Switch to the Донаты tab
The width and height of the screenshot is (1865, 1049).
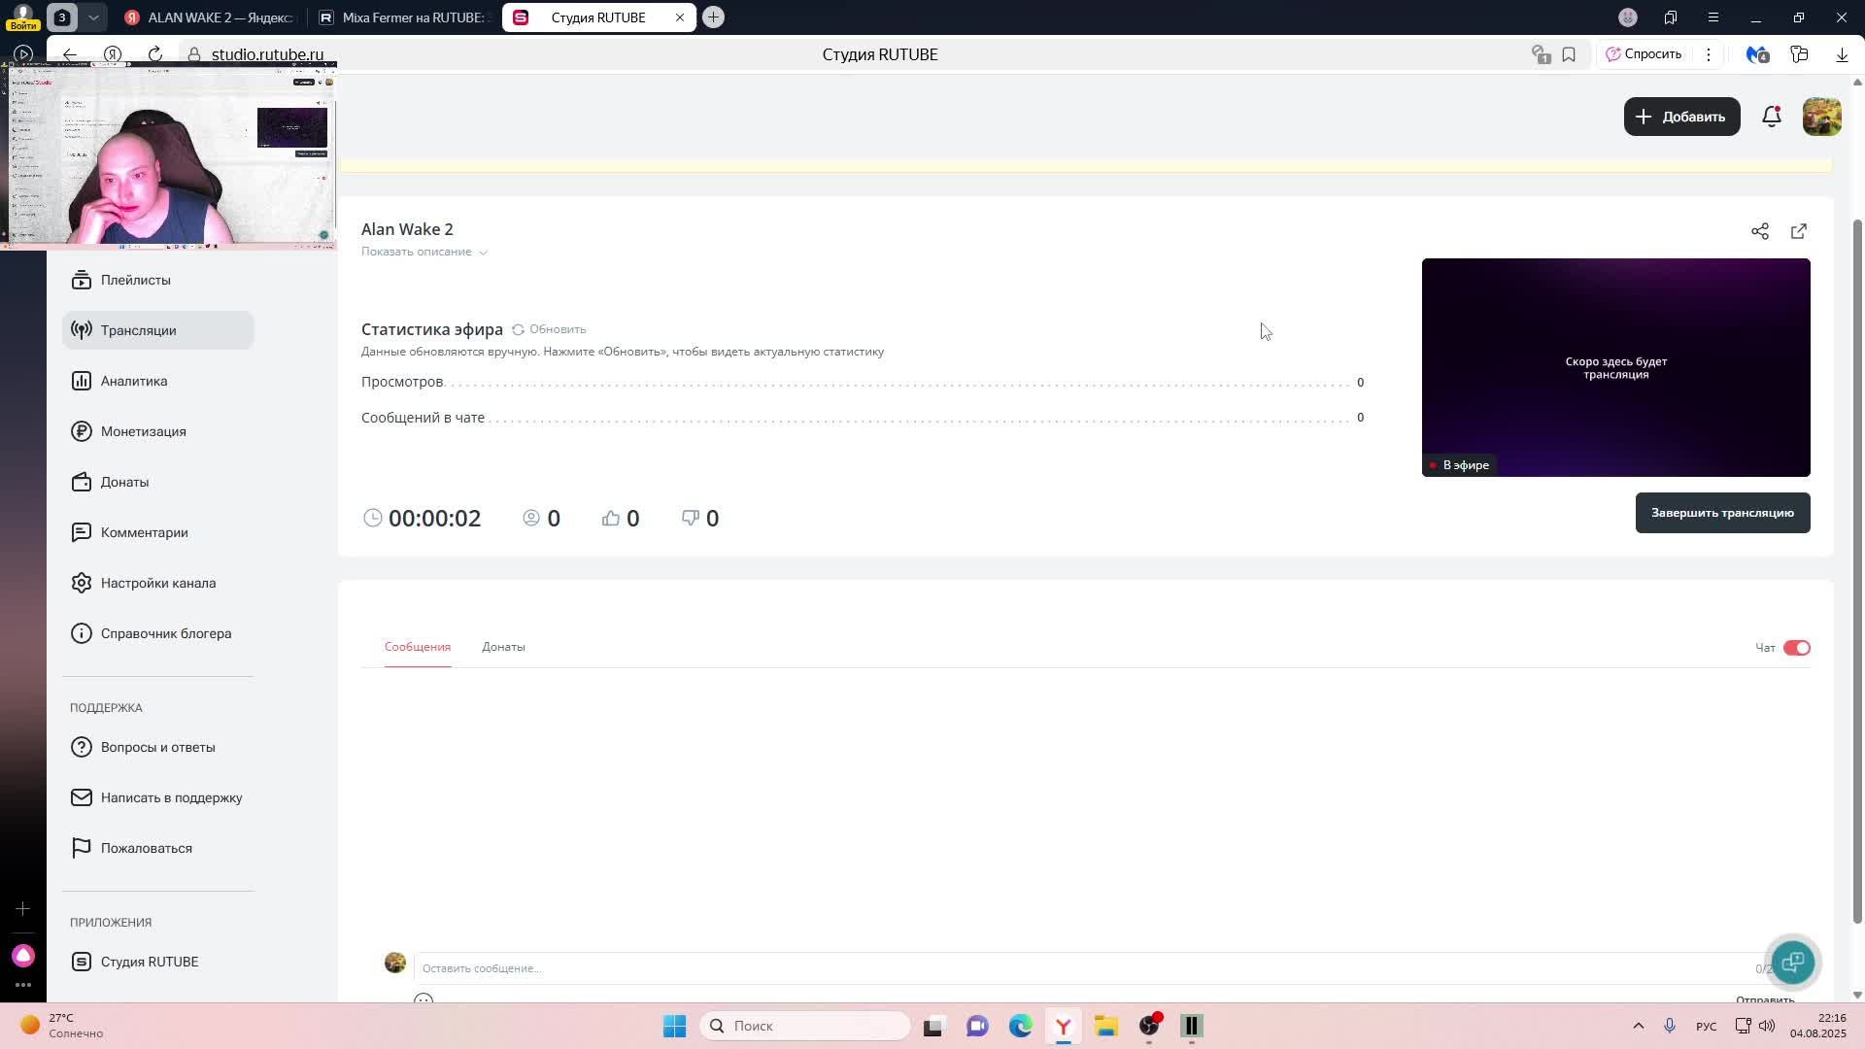click(x=503, y=647)
